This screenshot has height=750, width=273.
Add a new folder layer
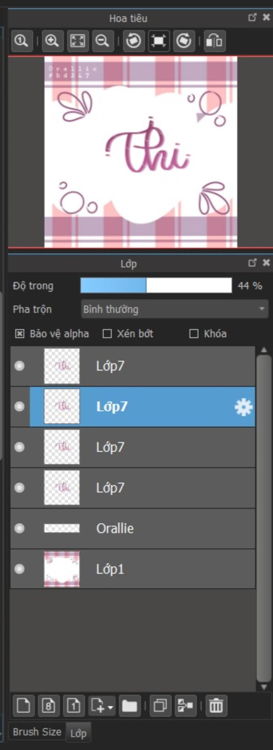tap(130, 705)
